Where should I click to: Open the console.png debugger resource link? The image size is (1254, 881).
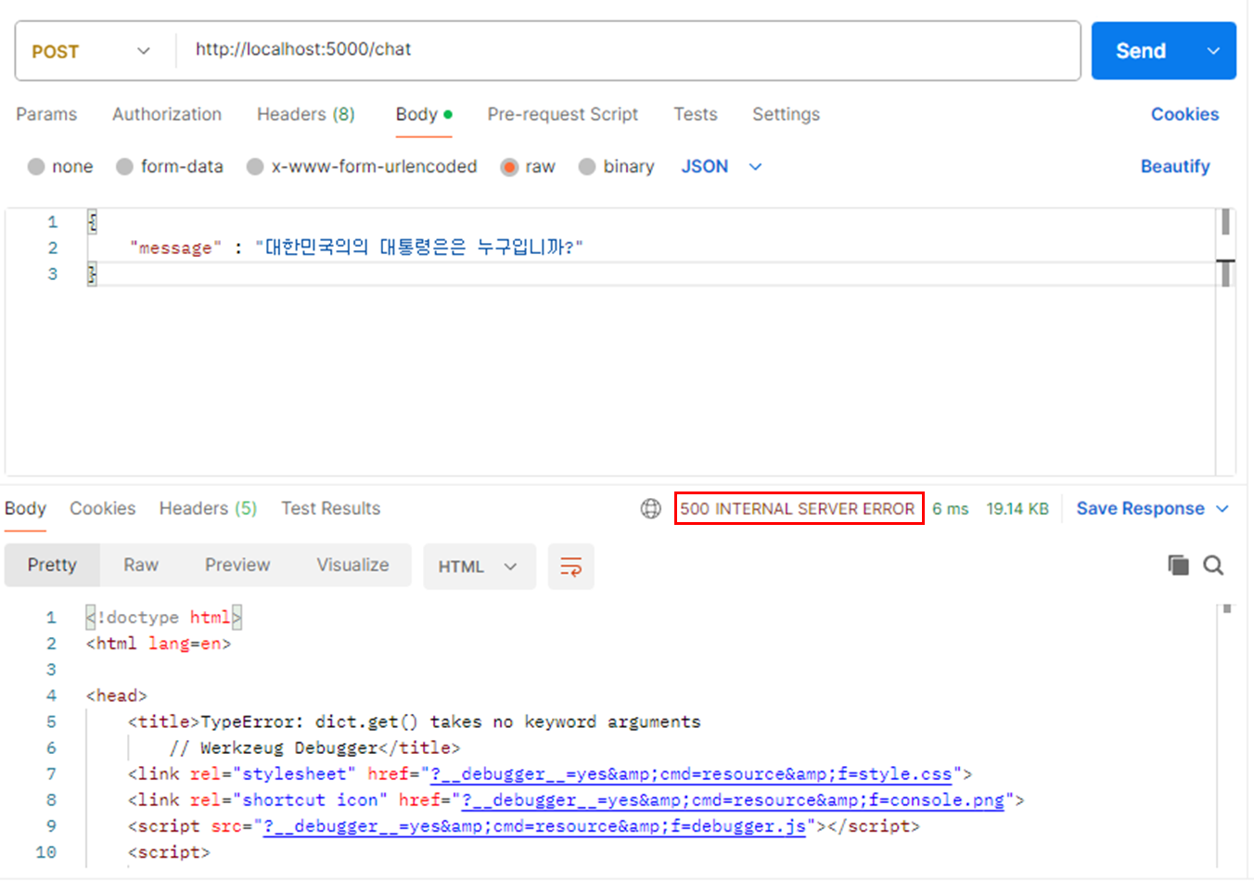(733, 800)
